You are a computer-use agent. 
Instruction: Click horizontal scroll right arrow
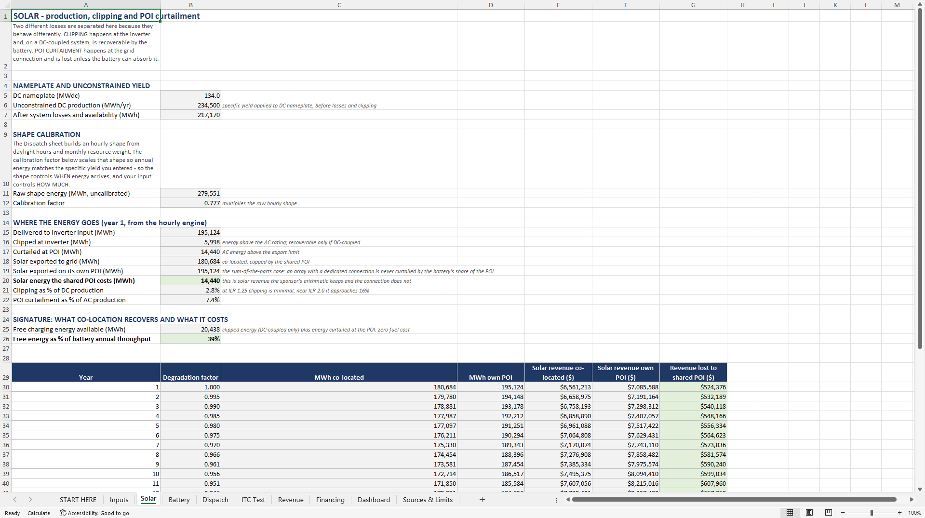(912, 500)
